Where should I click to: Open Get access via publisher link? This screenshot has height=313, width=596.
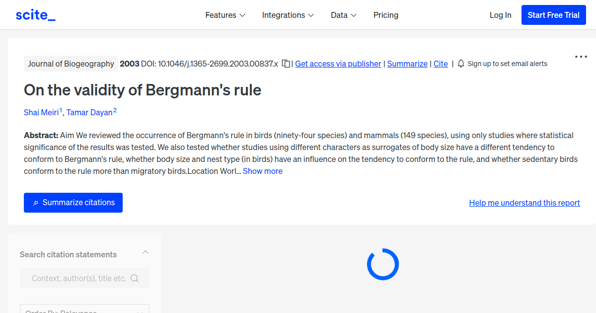point(338,64)
